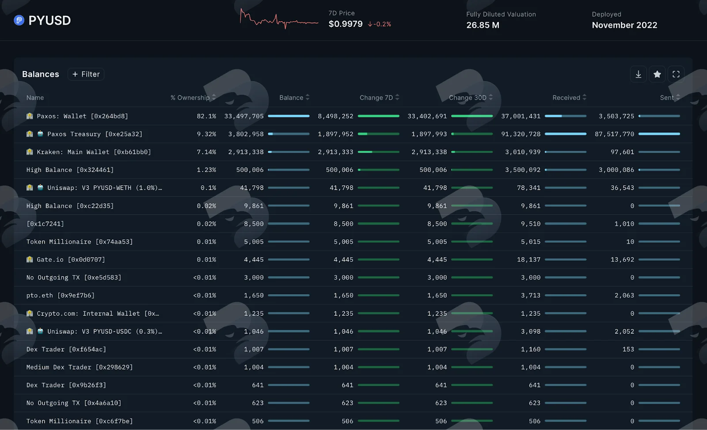Add a filter to Balances
The height and width of the screenshot is (430, 707).
click(86, 74)
